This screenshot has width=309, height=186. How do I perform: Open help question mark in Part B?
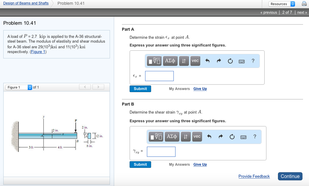[x=255, y=136]
